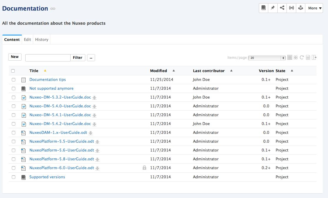Open Nuxeo-DM-5.4.1-UserGuide.doc document link
Viewport: 328px width, 198px height.
60,115
